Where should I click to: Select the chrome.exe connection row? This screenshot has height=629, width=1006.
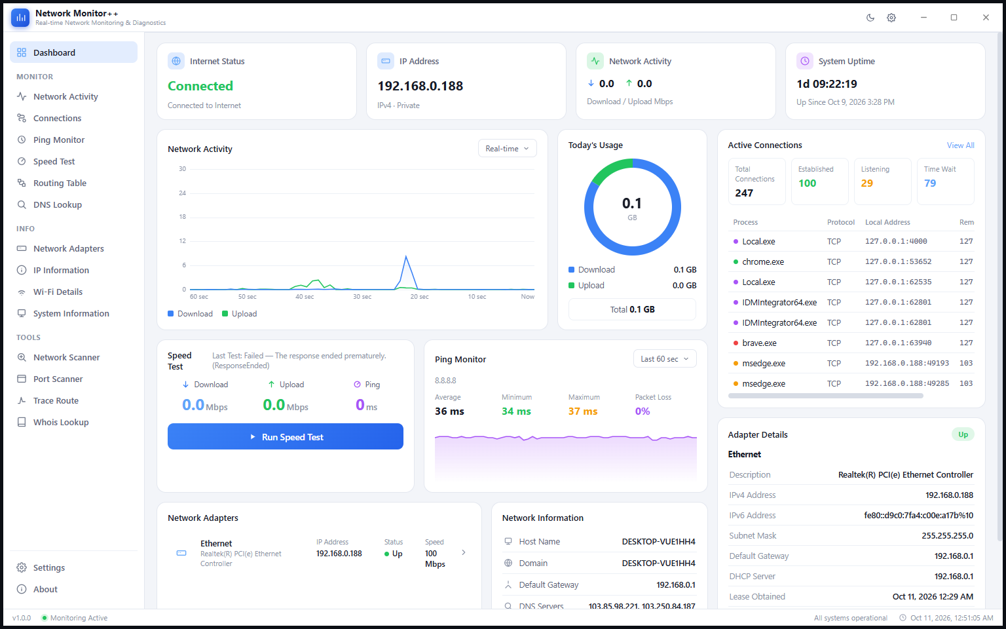(x=851, y=261)
